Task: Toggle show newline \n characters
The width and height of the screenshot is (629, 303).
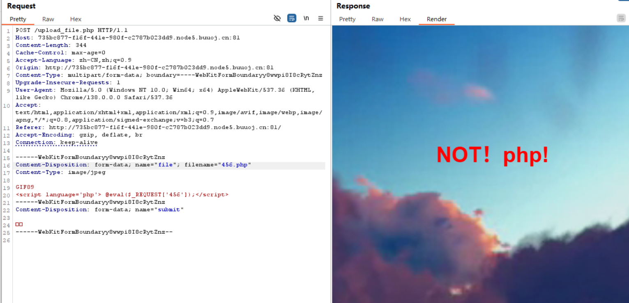Action: coord(306,18)
